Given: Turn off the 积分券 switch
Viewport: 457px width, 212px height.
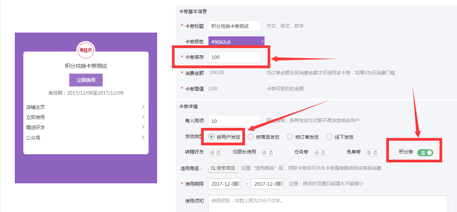Looking at the screenshot, I should [x=425, y=153].
